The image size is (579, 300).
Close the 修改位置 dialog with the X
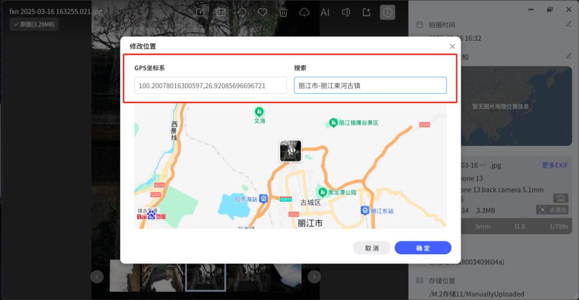[x=452, y=46]
